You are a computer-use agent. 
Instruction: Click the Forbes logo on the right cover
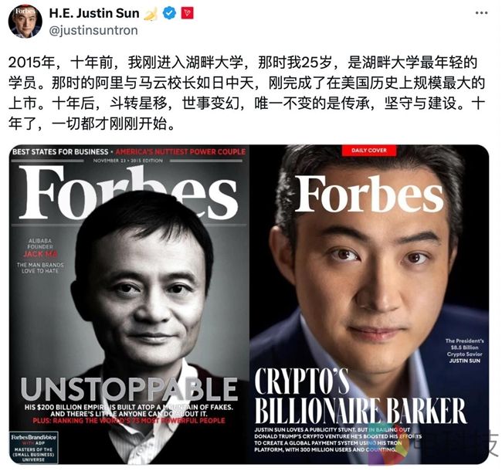click(x=369, y=194)
